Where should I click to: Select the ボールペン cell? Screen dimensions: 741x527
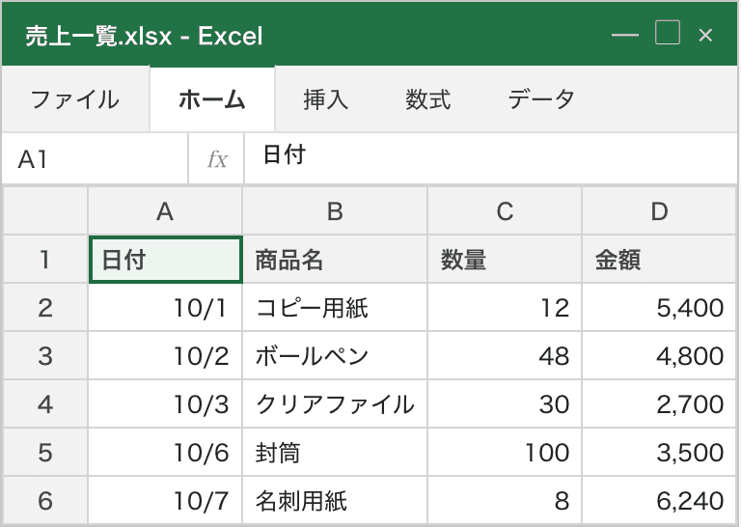pyautogui.click(x=335, y=356)
